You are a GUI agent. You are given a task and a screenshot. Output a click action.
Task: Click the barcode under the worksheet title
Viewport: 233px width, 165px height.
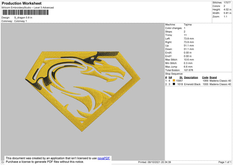(x=25, y=12)
